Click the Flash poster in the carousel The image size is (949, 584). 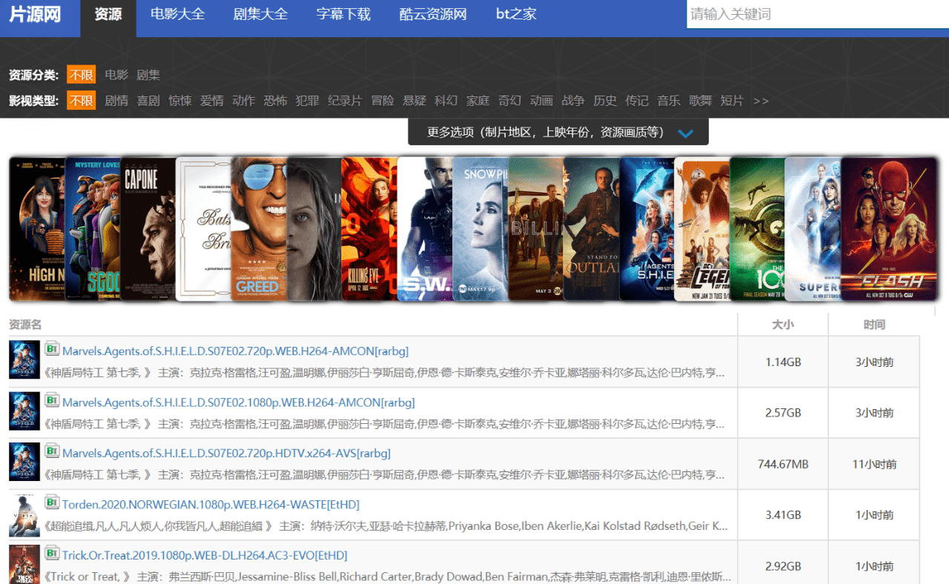point(890,228)
